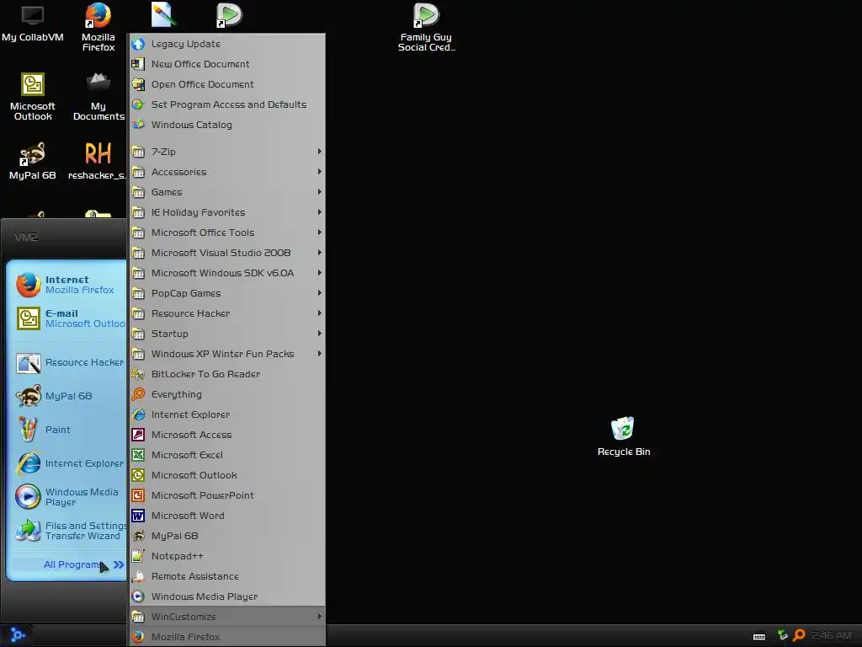The height and width of the screenshot is (647, 862).
Task: Expand Microsoft Office Tools submenu
Action: pyautogui.click(x=227, y=233)
